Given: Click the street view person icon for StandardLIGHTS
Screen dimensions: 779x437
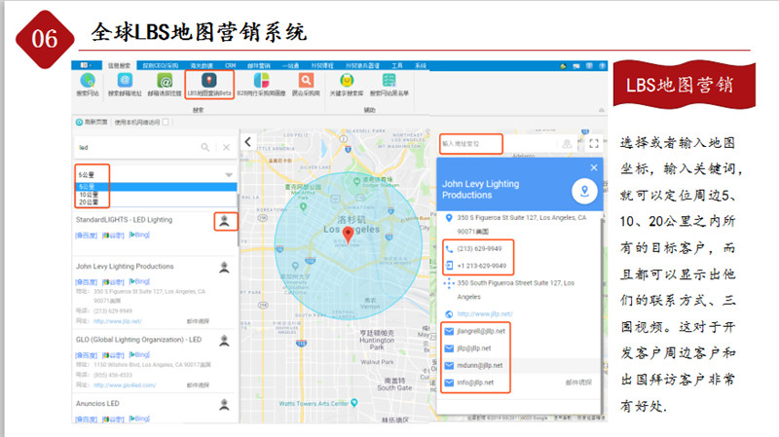Looking at the screenshot, I should coord(225,221).
